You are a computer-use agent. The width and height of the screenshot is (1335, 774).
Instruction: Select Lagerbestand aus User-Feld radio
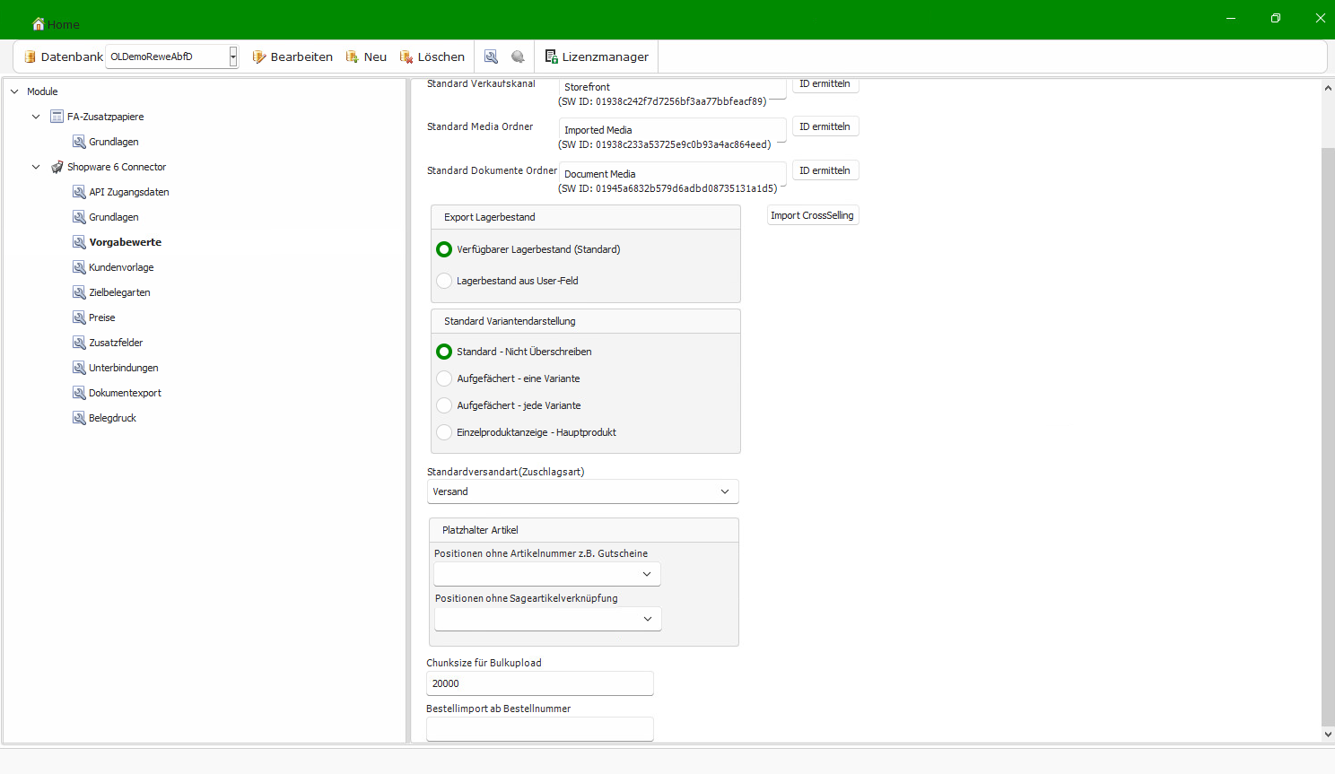[444, 281]
